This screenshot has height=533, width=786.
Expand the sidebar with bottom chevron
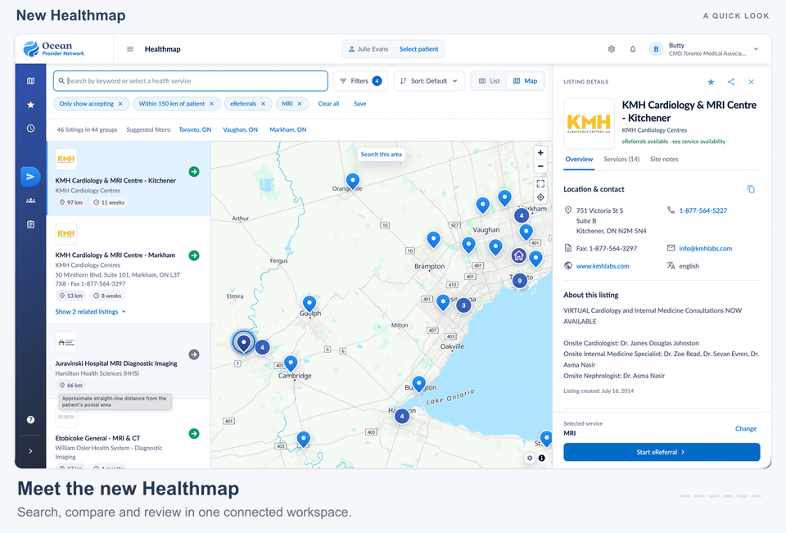coord(30,451)
